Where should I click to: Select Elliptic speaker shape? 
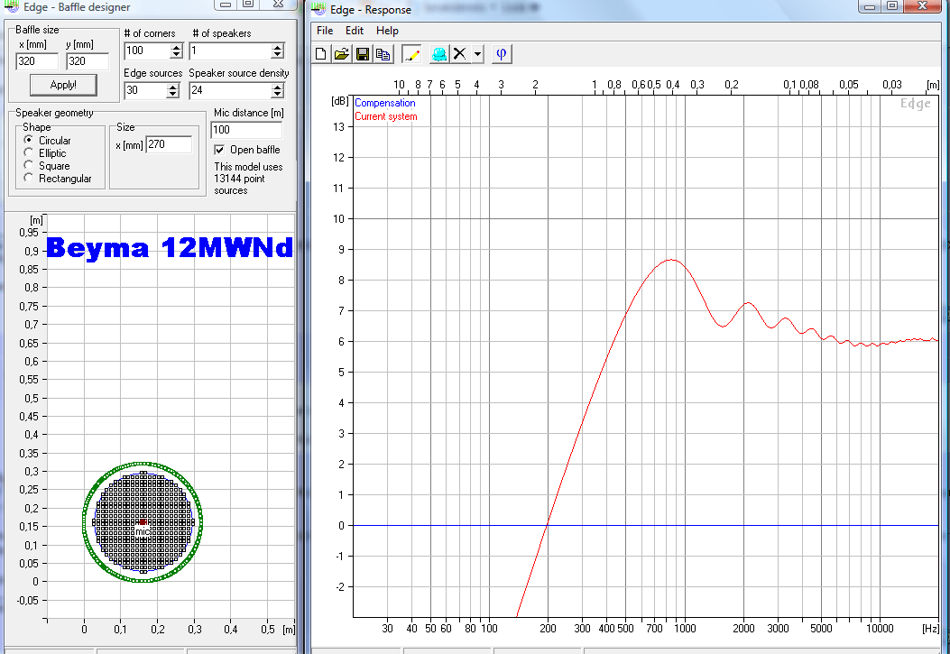[29, 152]
